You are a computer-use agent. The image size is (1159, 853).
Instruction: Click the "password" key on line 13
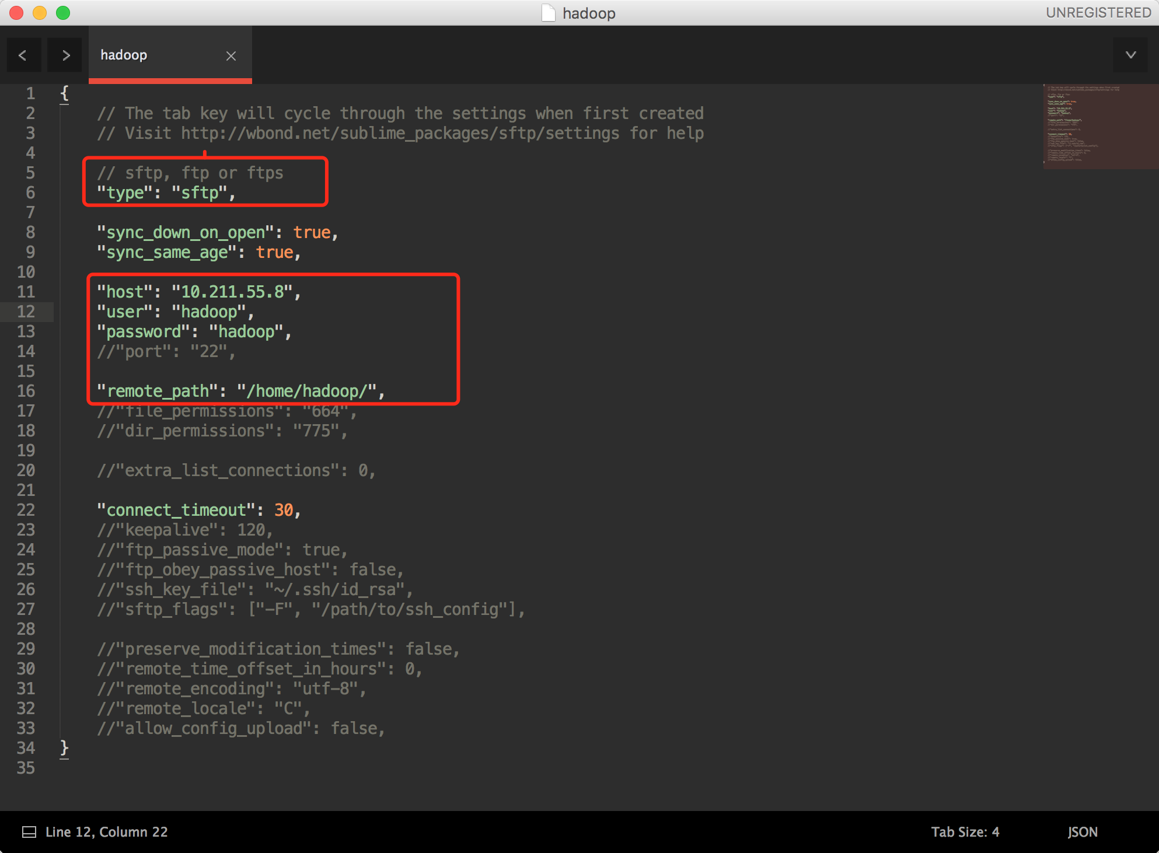tap(144, 331)
